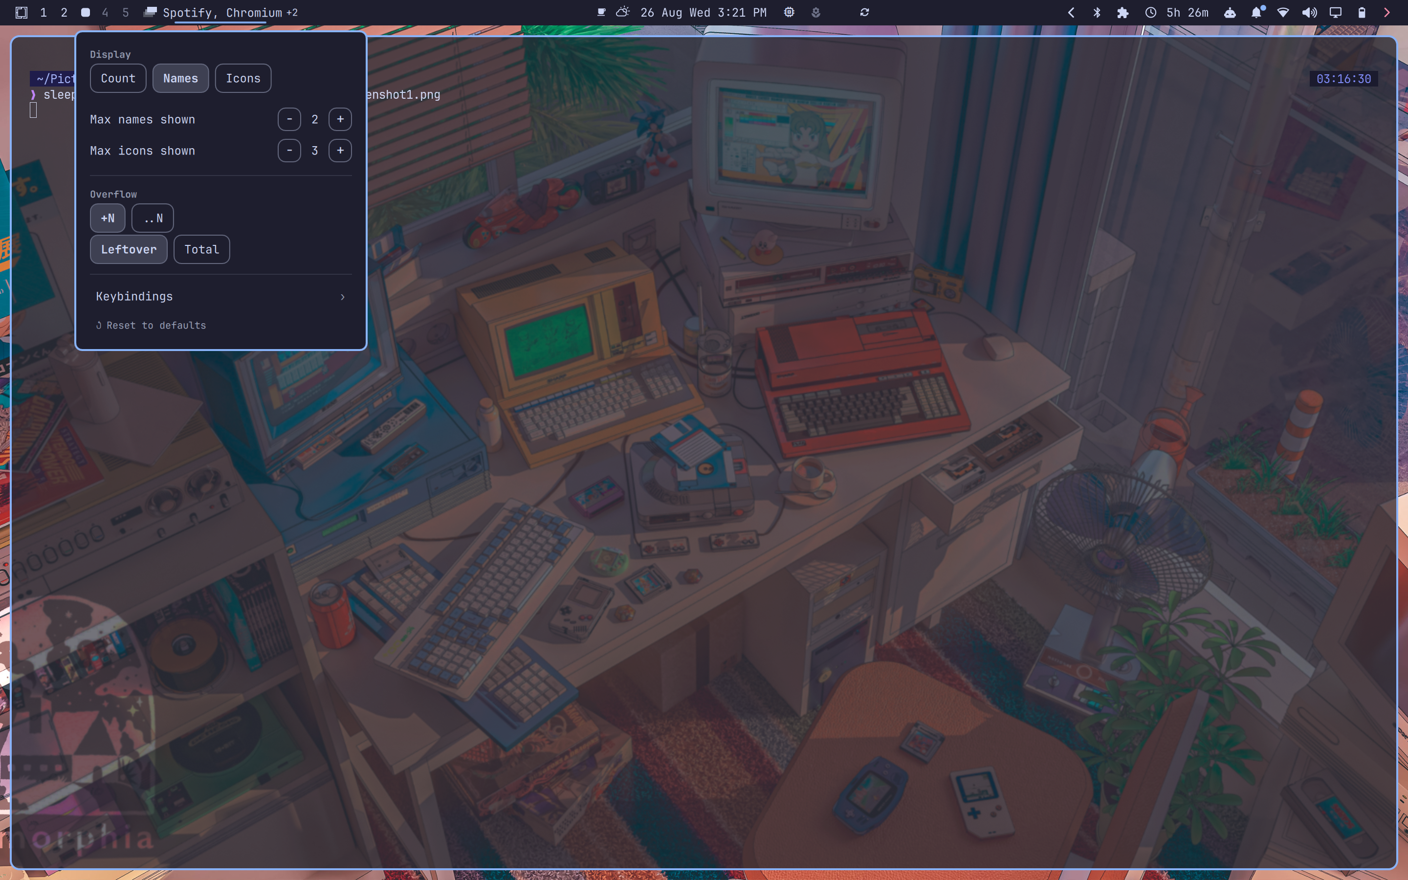This screenshot has width=1408, height=880.
Task: Select the active workspace square indicator
Action: click(x=86, y=12)
